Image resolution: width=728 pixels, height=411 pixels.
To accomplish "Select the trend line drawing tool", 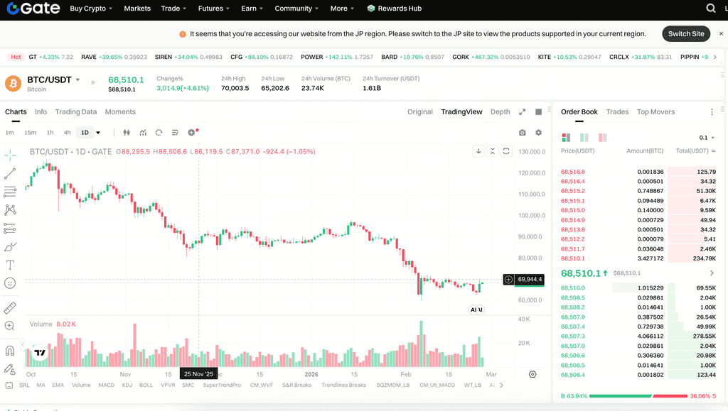I will click(10, 174).
